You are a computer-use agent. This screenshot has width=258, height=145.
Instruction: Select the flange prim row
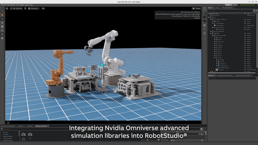(x=232, y=60)
